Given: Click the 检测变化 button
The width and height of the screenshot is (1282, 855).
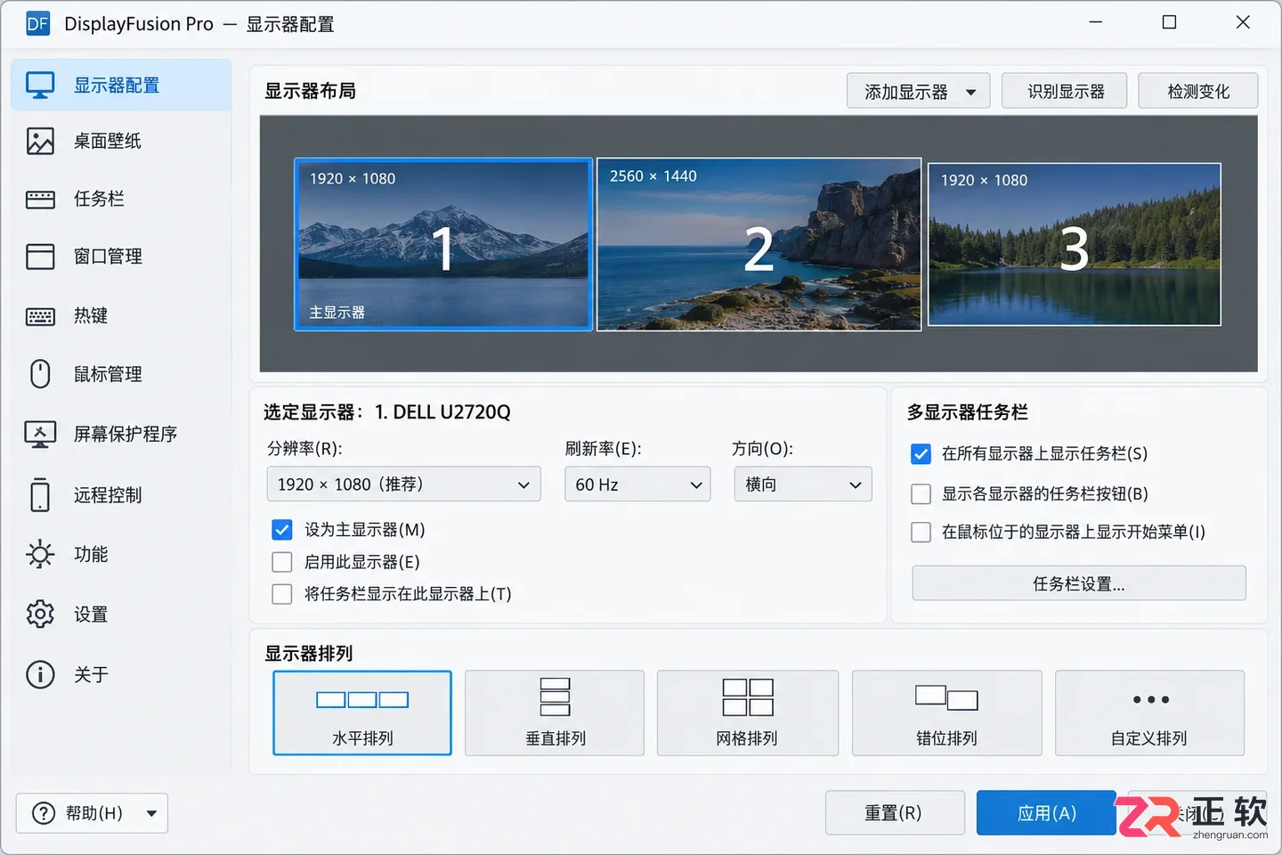Looking at the screenshot, I should (x=1198, y=91).
